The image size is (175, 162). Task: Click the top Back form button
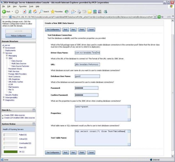[66, 30]
